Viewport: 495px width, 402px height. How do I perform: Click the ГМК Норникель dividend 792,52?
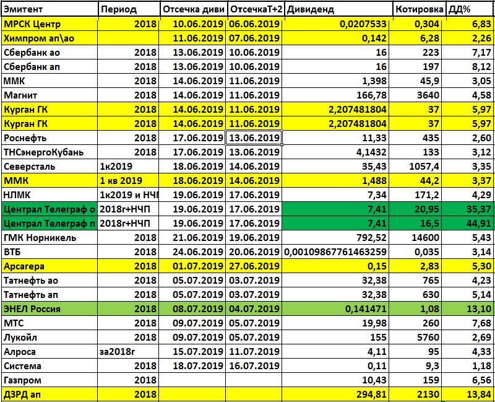[335, 238]
